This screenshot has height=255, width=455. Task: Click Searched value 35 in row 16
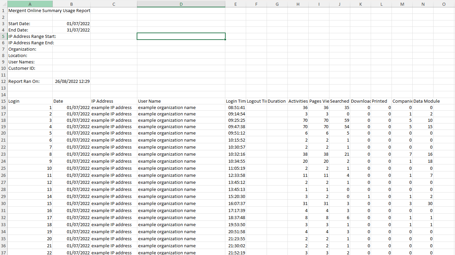pos(340,108)
